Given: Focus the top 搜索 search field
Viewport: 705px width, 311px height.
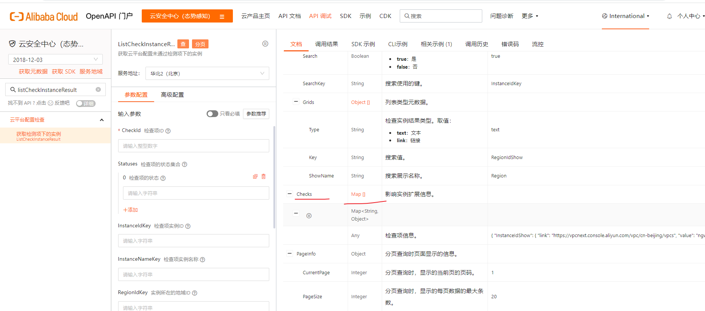Looking at the screenshot, I should pyautogui.click(x=441, y=16).
